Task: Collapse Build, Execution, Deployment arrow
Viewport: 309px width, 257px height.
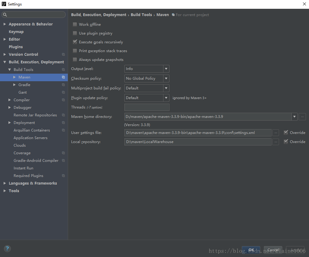Action: click(5, 62)
